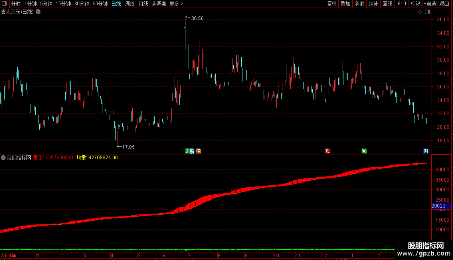Select the 60分钟 period tab
Image resolution: width=453 pixels, height=260 pixels.
point(100,4)
